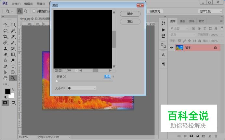The width and height of the screenshot is (225, 140).
Task: Open the 基本功能 workspace dropdown
Action: click(210, 11)
